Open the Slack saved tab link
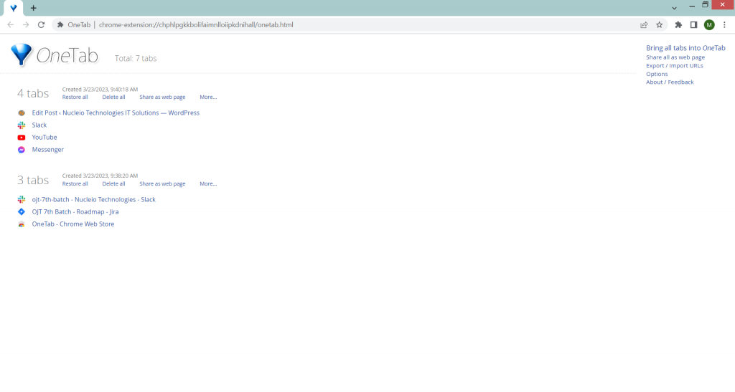The width and height of the screenshot is (735, 392). 39,125
